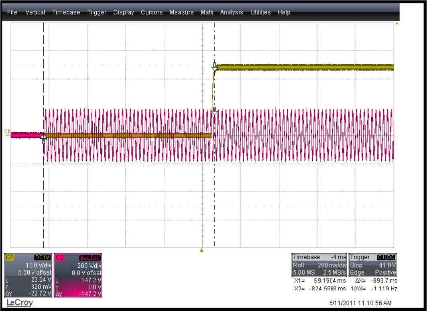This screenshot has width=427, height=311.
Task: Open the Timebase menu
Action: [x=66, y=12]
